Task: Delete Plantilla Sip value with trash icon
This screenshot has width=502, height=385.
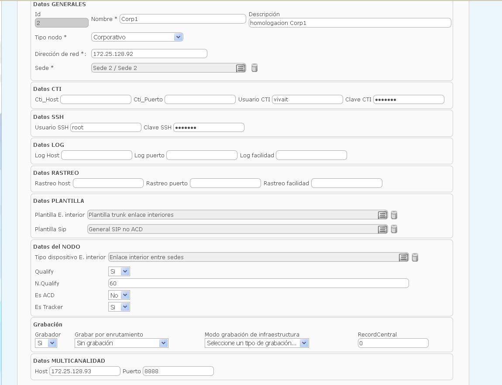Action: pos(394,229)
